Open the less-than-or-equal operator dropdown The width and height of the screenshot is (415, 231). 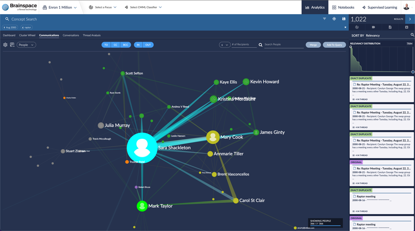[x=225, y=45]
